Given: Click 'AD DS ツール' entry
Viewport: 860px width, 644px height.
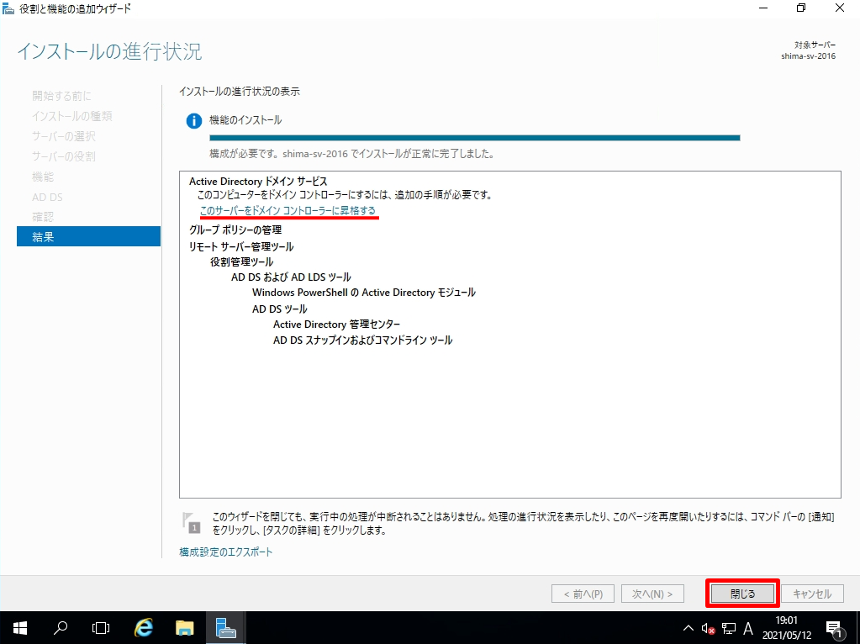Looking at the screenshot, I should (x=280, y=309).
